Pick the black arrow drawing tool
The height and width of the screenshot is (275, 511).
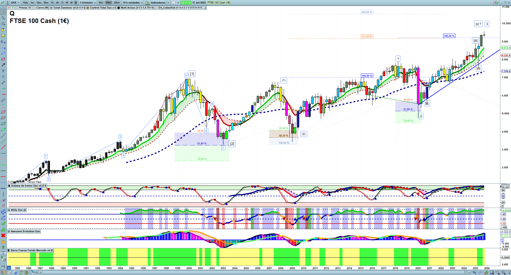pos(3,65)
